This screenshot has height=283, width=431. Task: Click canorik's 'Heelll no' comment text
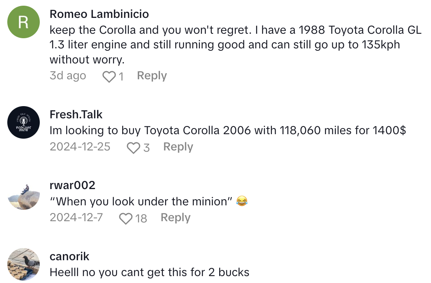pos(149,272)
